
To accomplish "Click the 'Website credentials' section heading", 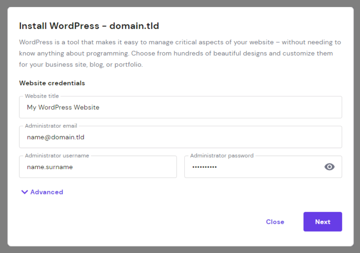I will tap(52, 83).
